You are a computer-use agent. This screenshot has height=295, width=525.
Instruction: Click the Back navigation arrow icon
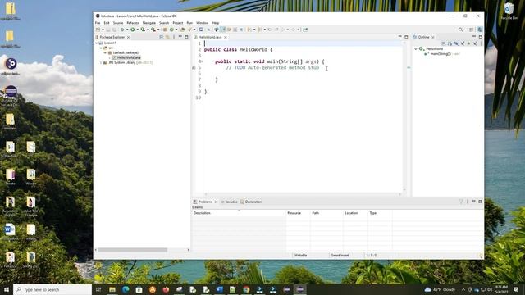click(x=283, y=29)
